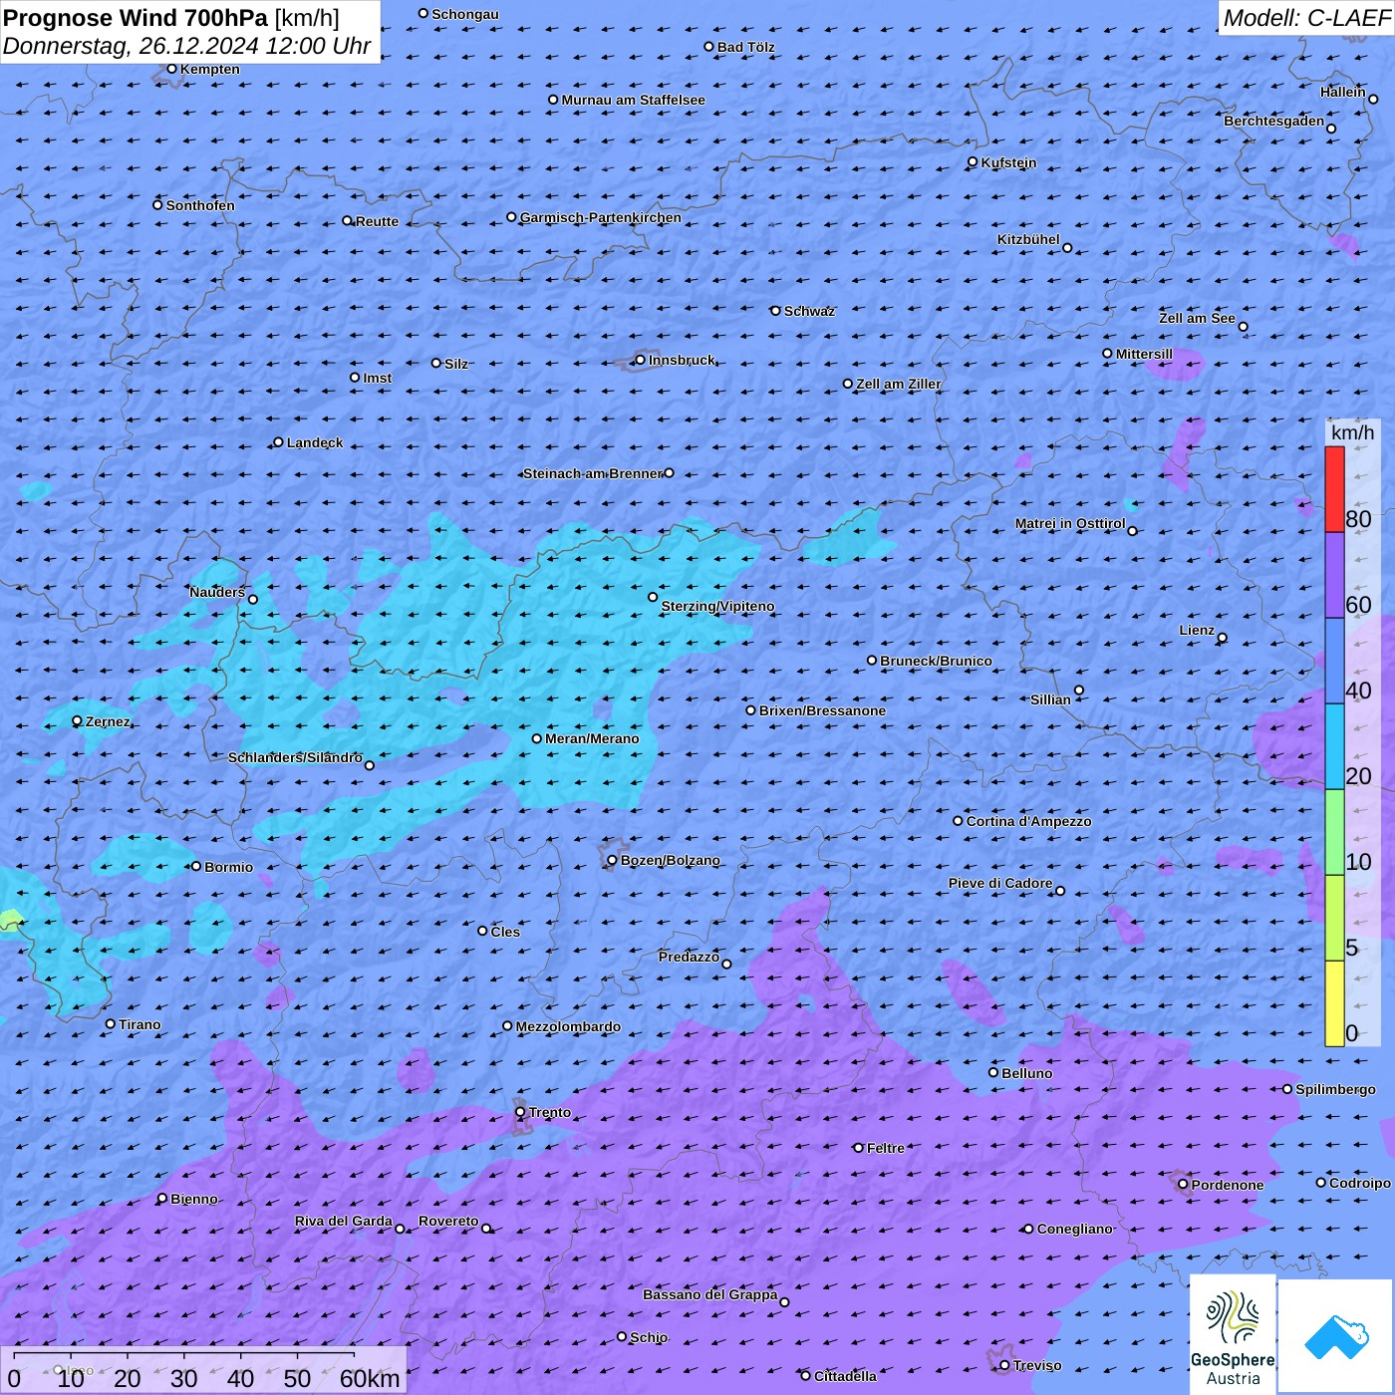The image size is (1395, 1395).
Task: Click the 'km/h' legend heading
Action: [1352, 432]
